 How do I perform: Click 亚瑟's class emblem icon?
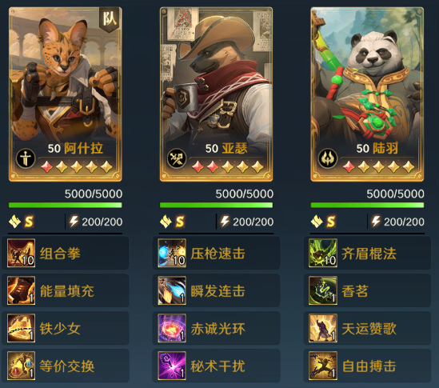tap(177, 158)
